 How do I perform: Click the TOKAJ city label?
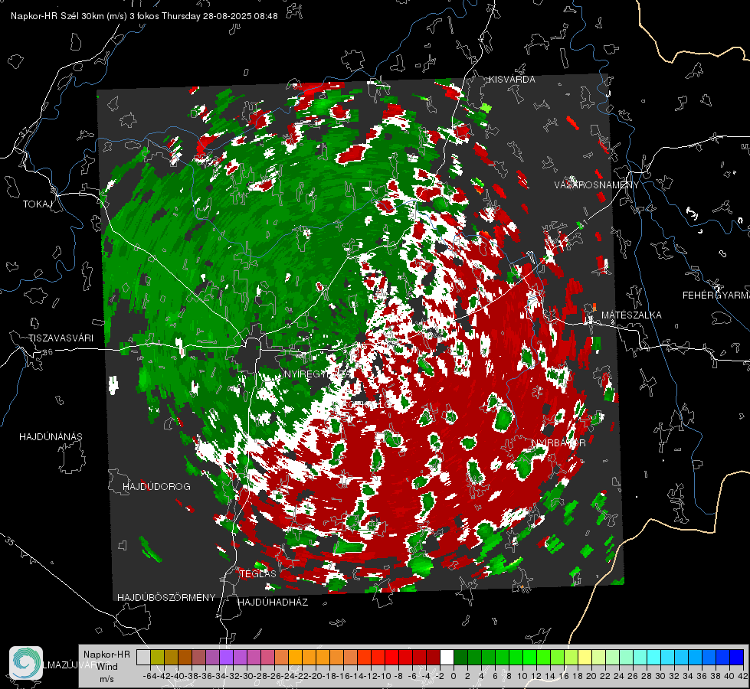pyautogui.click(x=38, y=204)
